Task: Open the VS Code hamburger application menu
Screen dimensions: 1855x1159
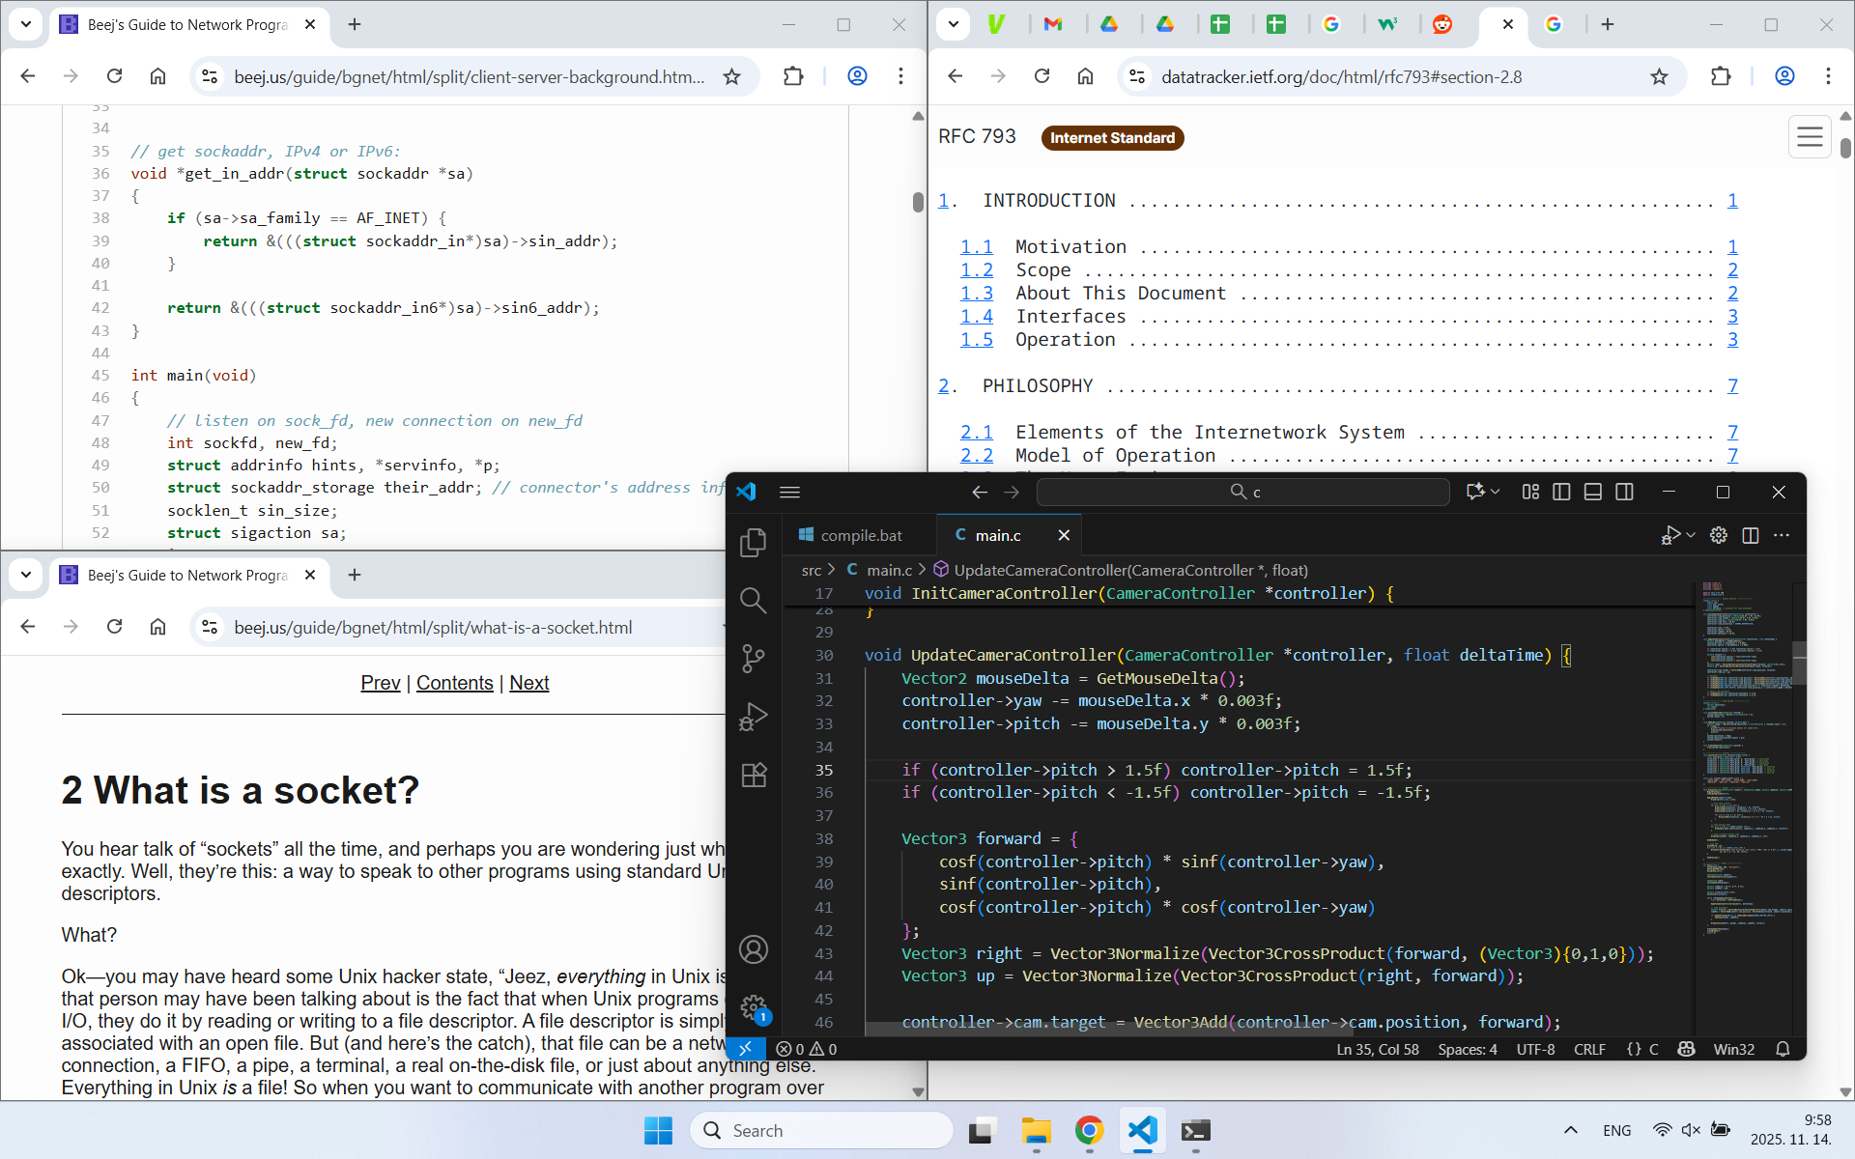Action: pos(789,492)
